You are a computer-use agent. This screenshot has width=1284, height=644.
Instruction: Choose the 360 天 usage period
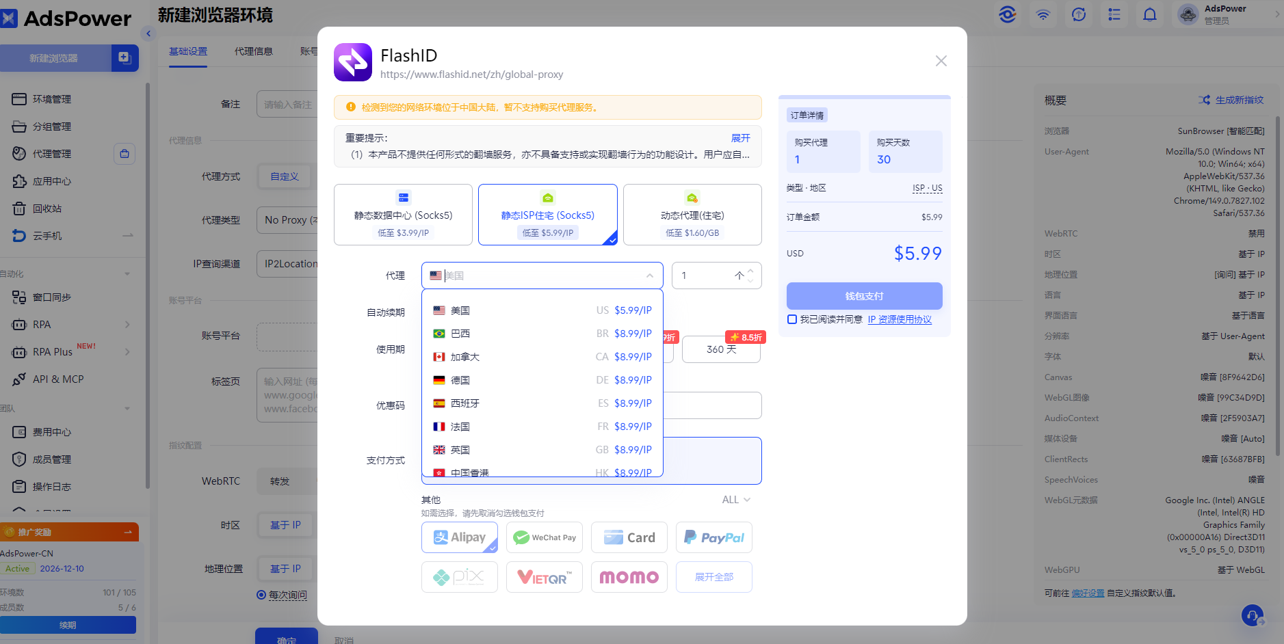(x=721, y=349)
